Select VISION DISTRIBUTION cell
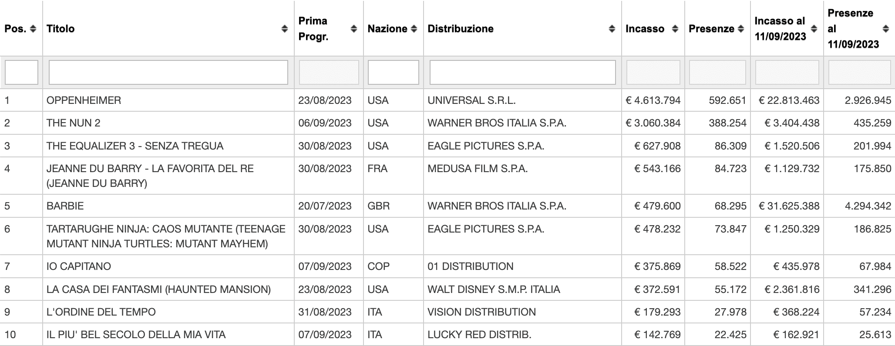This screenshot has width=895, height=346. [481, 312]
